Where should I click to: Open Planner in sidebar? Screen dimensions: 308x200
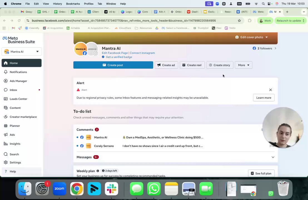click(x=22, y=126)
